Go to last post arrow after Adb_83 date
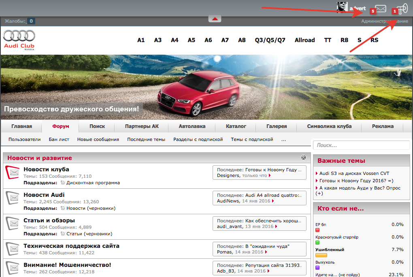This screenshot has height=277, width=413. pyautogui.click(x=268, y=271)
